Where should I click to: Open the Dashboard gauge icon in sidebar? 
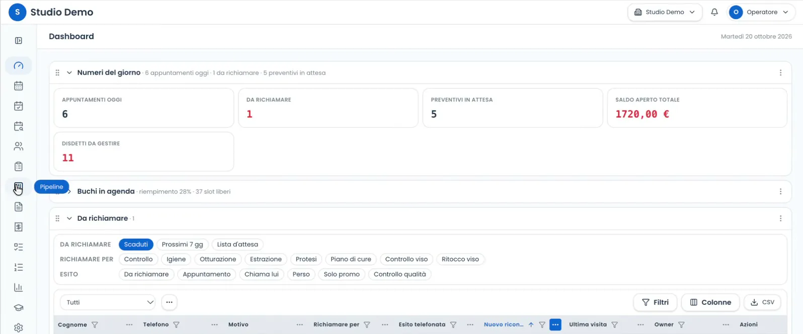click(19, 66)
